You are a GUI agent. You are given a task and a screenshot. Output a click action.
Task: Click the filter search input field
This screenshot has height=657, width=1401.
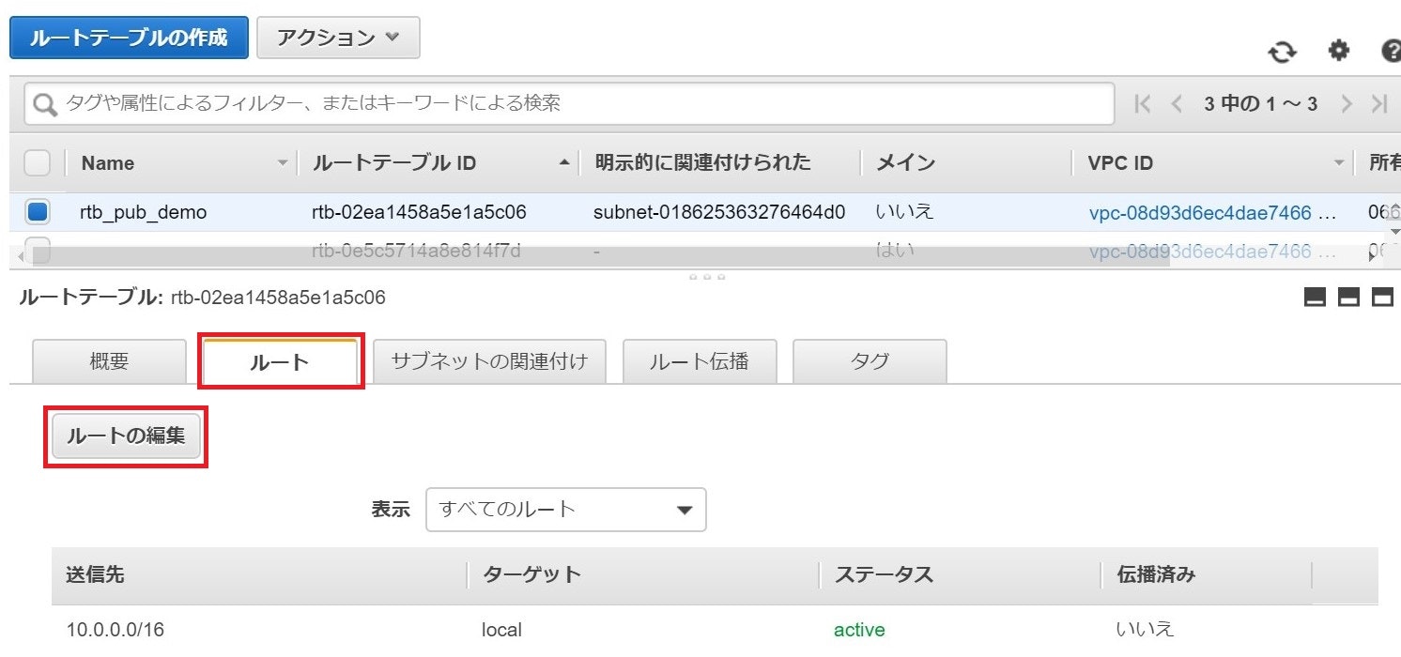pyautogui.click(x=568, y=104)
